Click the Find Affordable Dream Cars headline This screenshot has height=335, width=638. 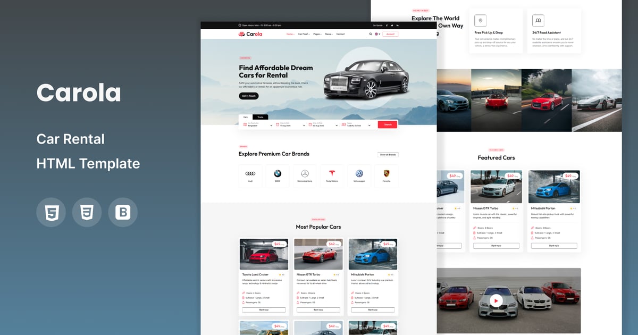point(276,71)
